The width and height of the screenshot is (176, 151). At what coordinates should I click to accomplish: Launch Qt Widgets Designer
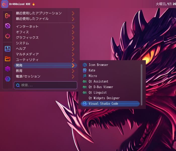[x=110, y=98]
